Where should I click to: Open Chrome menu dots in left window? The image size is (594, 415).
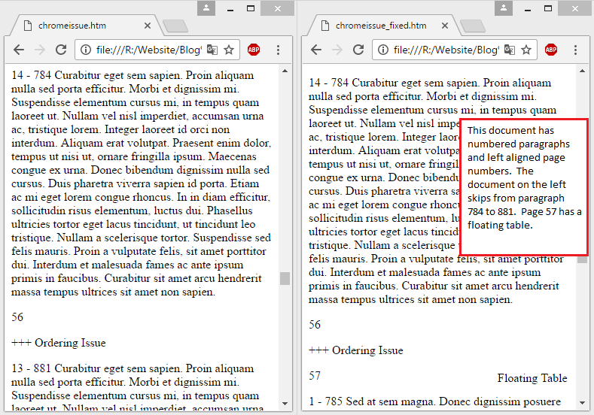[278, 50]
